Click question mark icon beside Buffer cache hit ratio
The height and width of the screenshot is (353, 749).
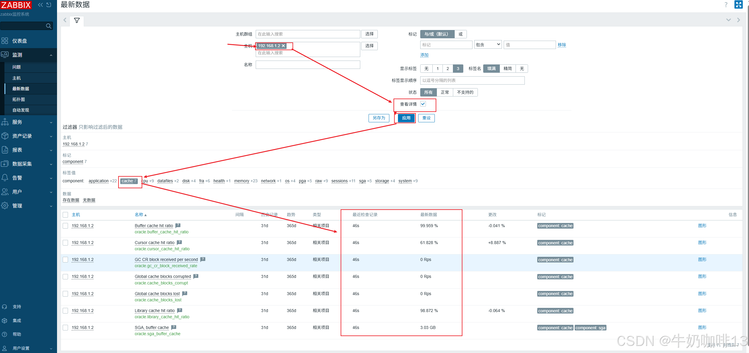point(178,226)
